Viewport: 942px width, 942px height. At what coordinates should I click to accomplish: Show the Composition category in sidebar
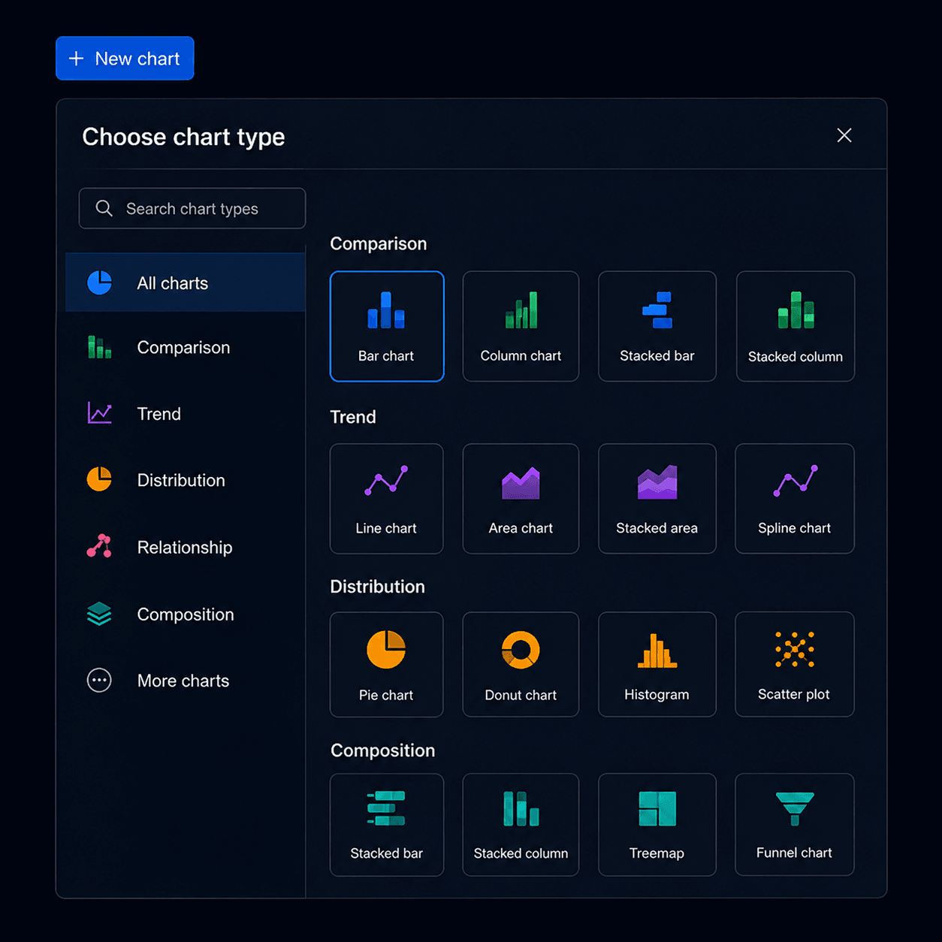(x=186, y=614)
